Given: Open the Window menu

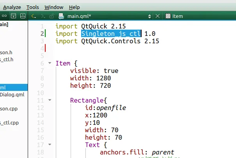Looking at the screenshot, I should pyautogui.click(x=54, y=7).
